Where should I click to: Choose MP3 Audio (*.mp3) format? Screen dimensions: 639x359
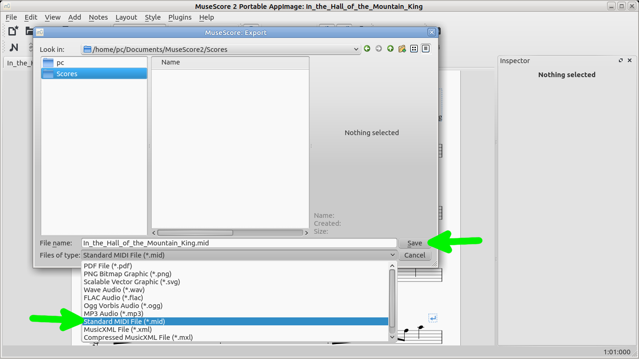[235, 314]
